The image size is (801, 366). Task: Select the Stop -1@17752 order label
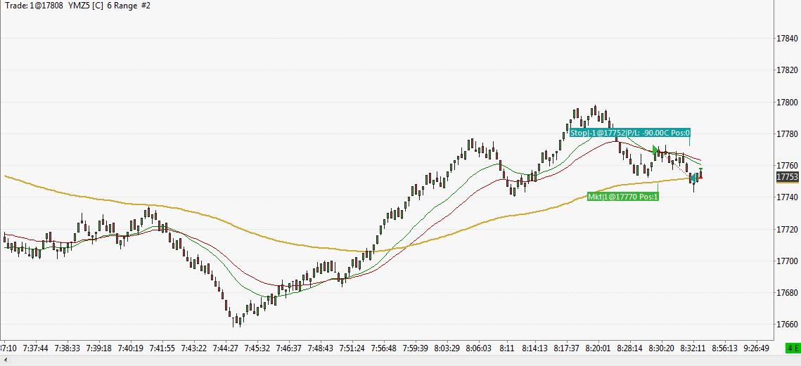pos(629,133)
